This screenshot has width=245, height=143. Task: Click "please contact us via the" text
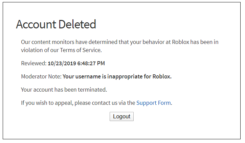[x=105, y=103]
